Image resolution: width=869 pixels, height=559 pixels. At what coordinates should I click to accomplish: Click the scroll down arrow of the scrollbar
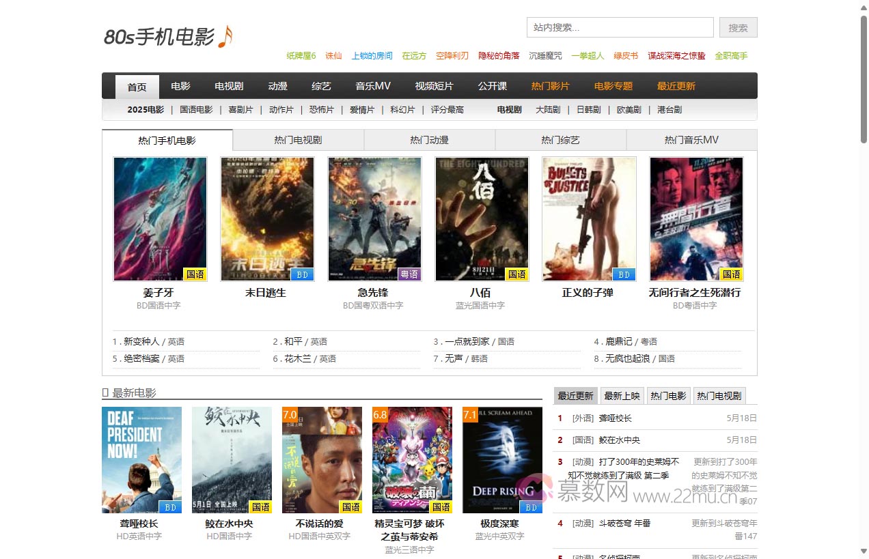point(864,551)
